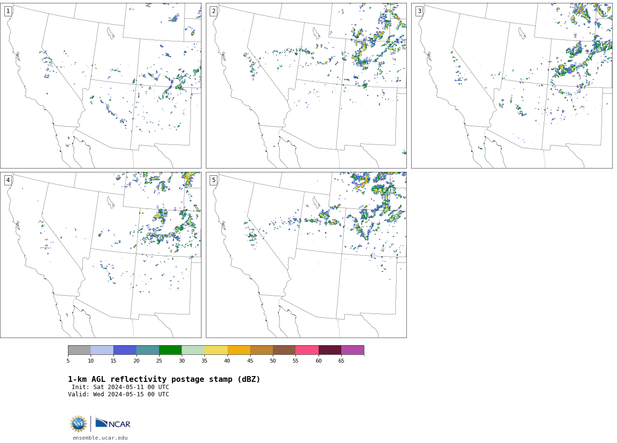The image size is (617, 443).
Task: Click the yellow 35-40 dBZ swatch
Action: tap(216, 350)
